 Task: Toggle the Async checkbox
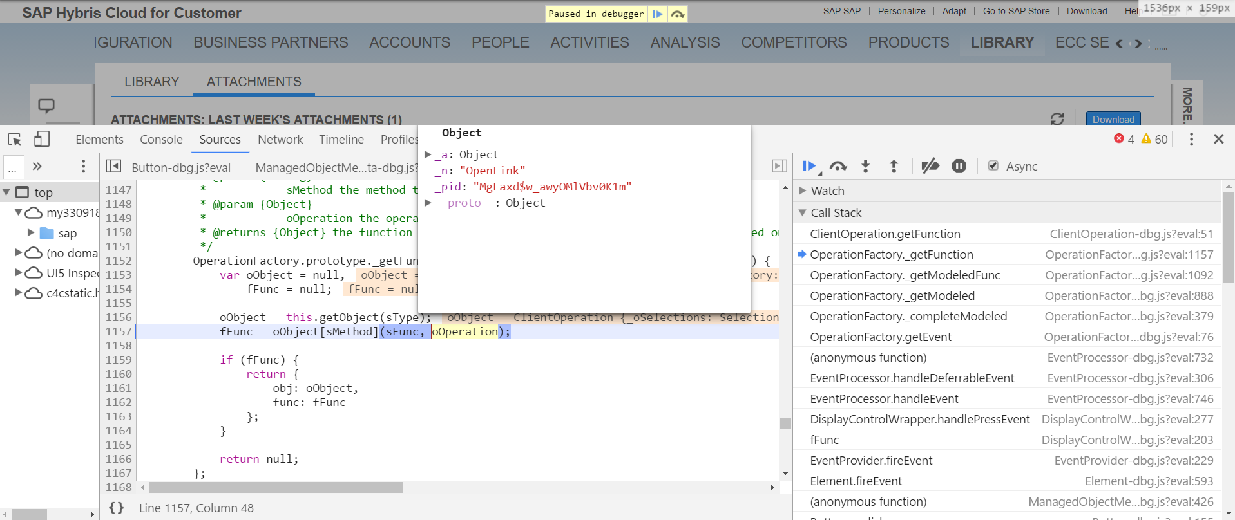click(x=993, y=166)
